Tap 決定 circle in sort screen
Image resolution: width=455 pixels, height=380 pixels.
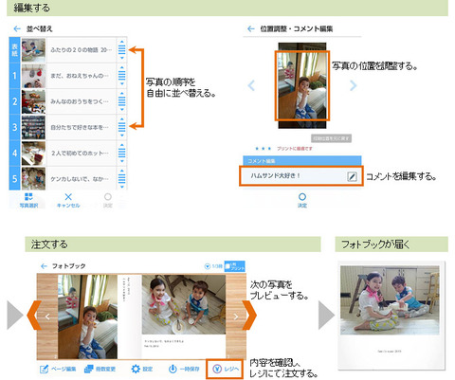point(108,200)
